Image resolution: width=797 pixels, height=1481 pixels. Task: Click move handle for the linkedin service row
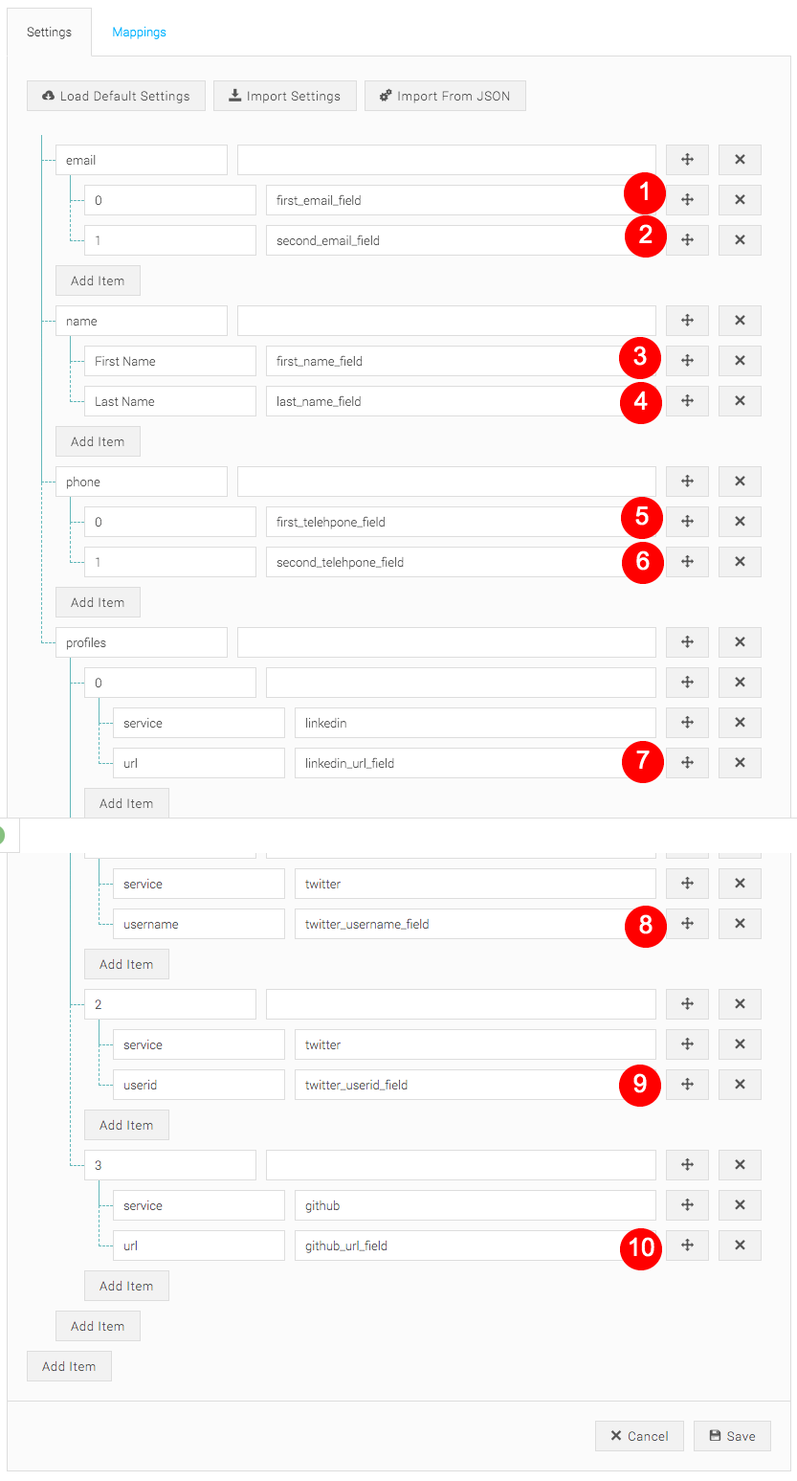point(687,723)
